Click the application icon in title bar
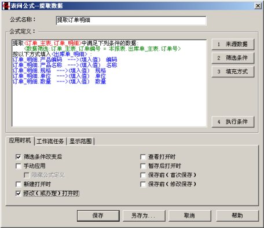Viewport: 264px width, 228px height. point(6,6)
